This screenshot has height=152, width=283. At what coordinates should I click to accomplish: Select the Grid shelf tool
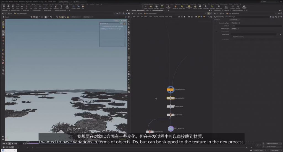pos(22,7)
